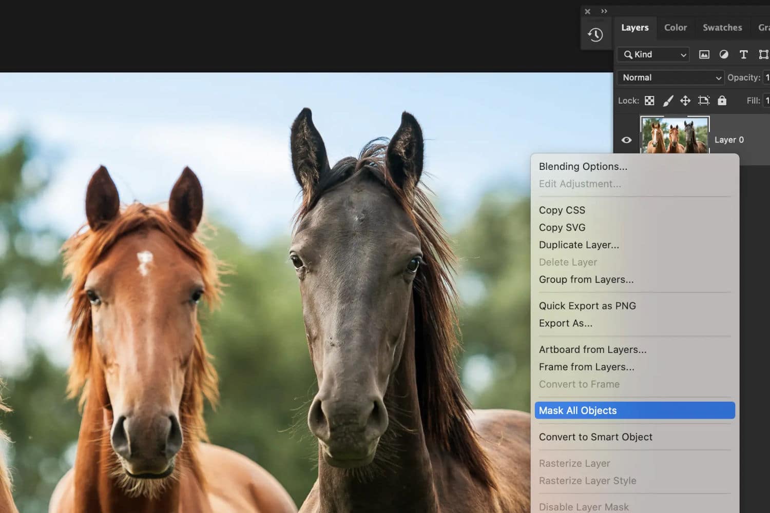770x513 pixels.
Task: Filter layers by type text layers
Action: coord(743,54)
